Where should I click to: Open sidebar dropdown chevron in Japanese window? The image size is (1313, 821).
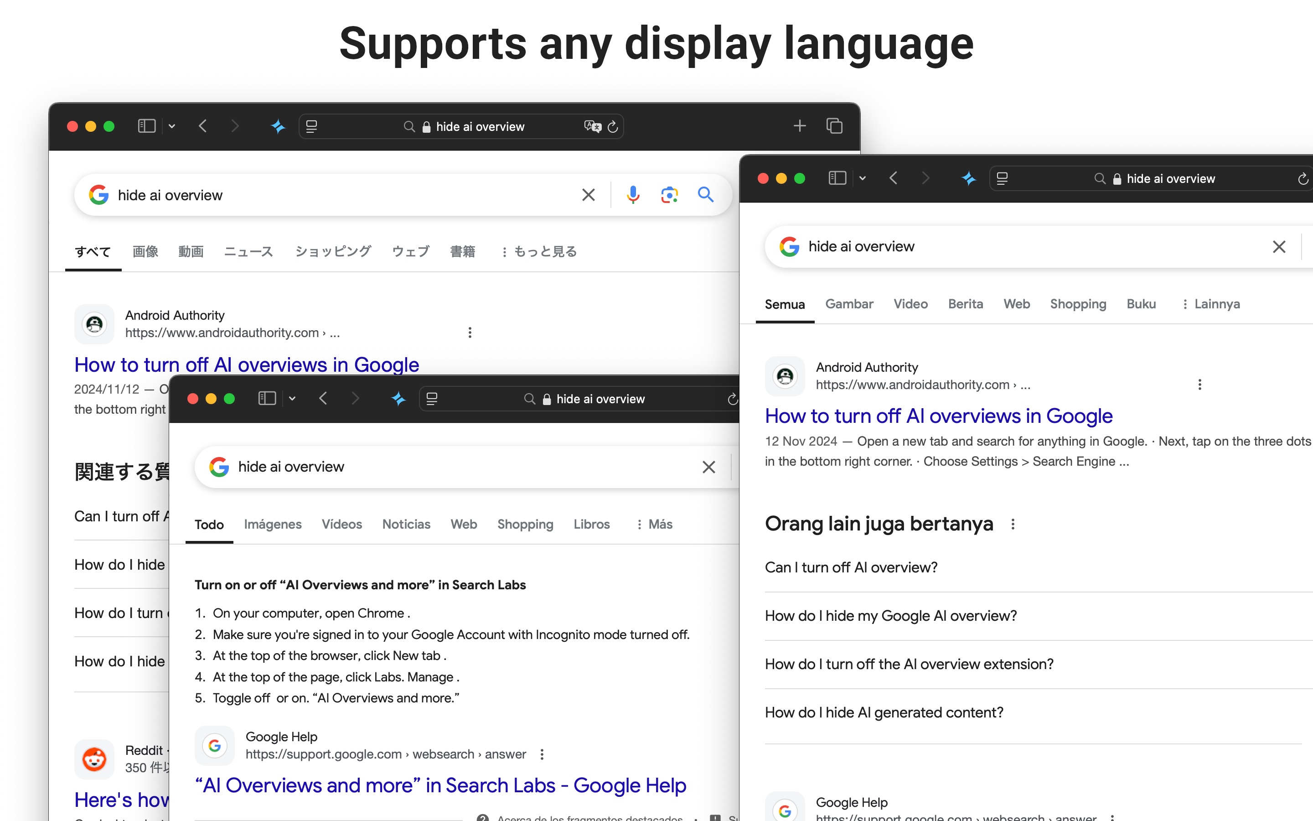coord(172,126)
